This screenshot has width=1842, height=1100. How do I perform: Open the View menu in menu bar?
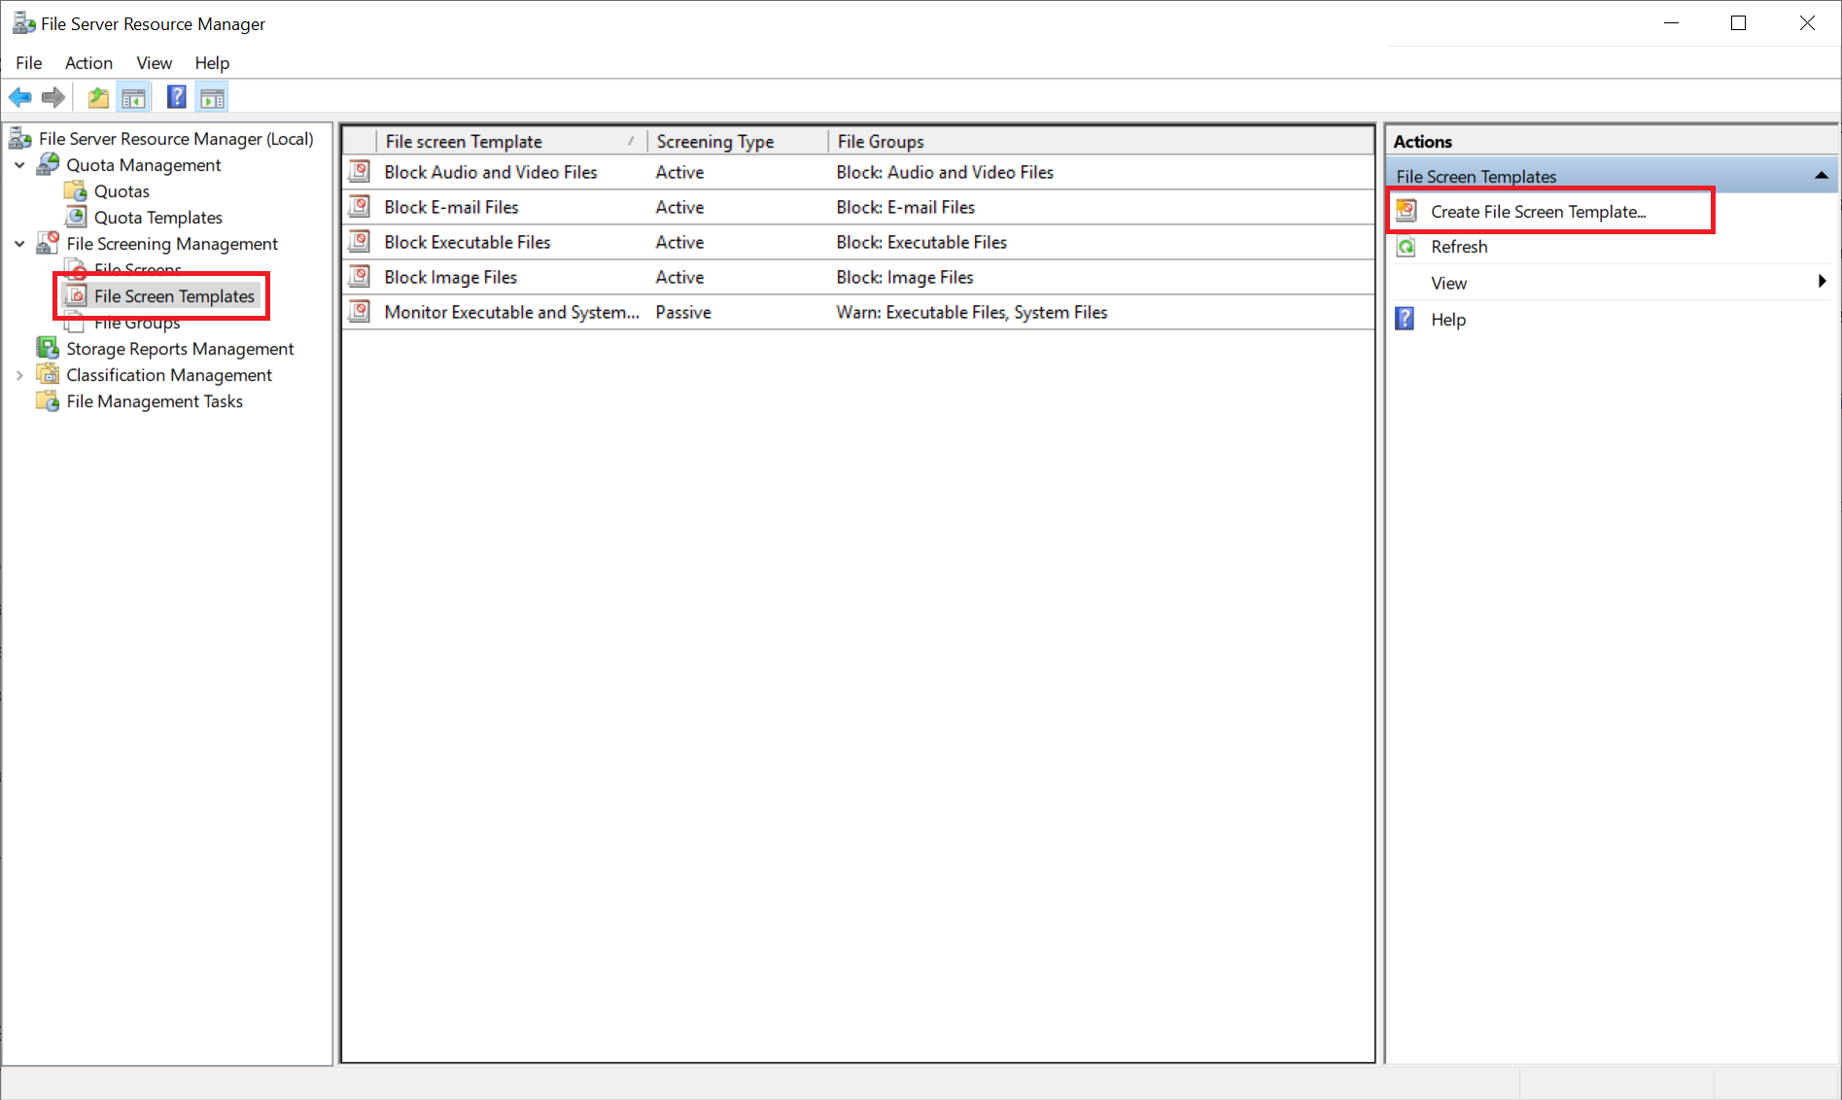[x=154, y=62]
